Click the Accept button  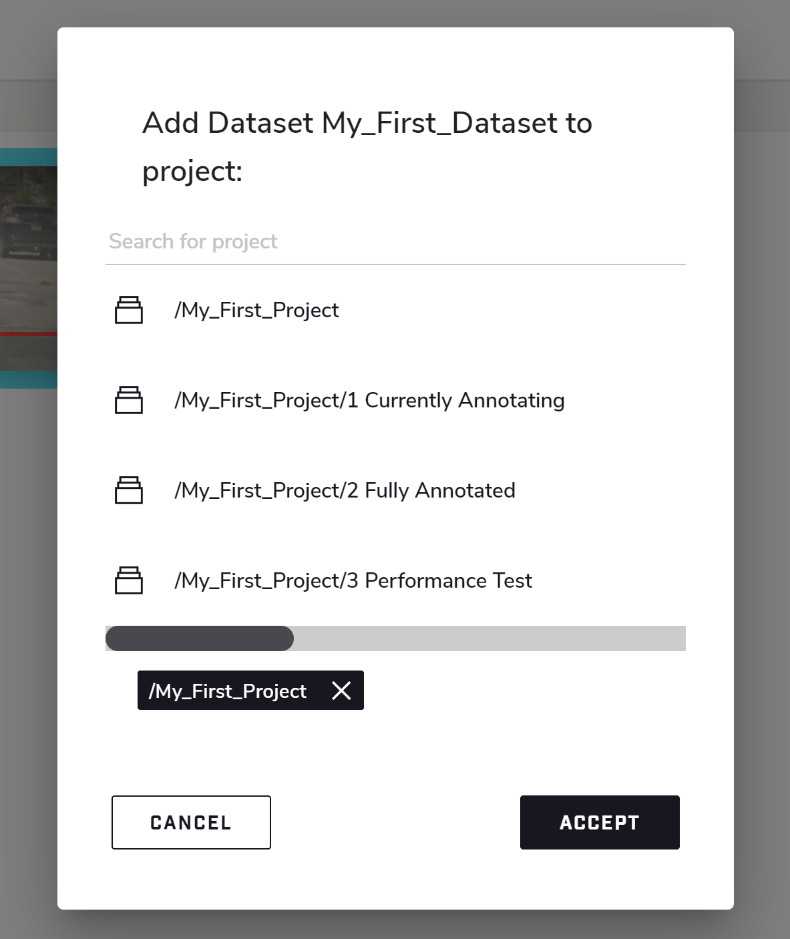(x=599, y=822)
